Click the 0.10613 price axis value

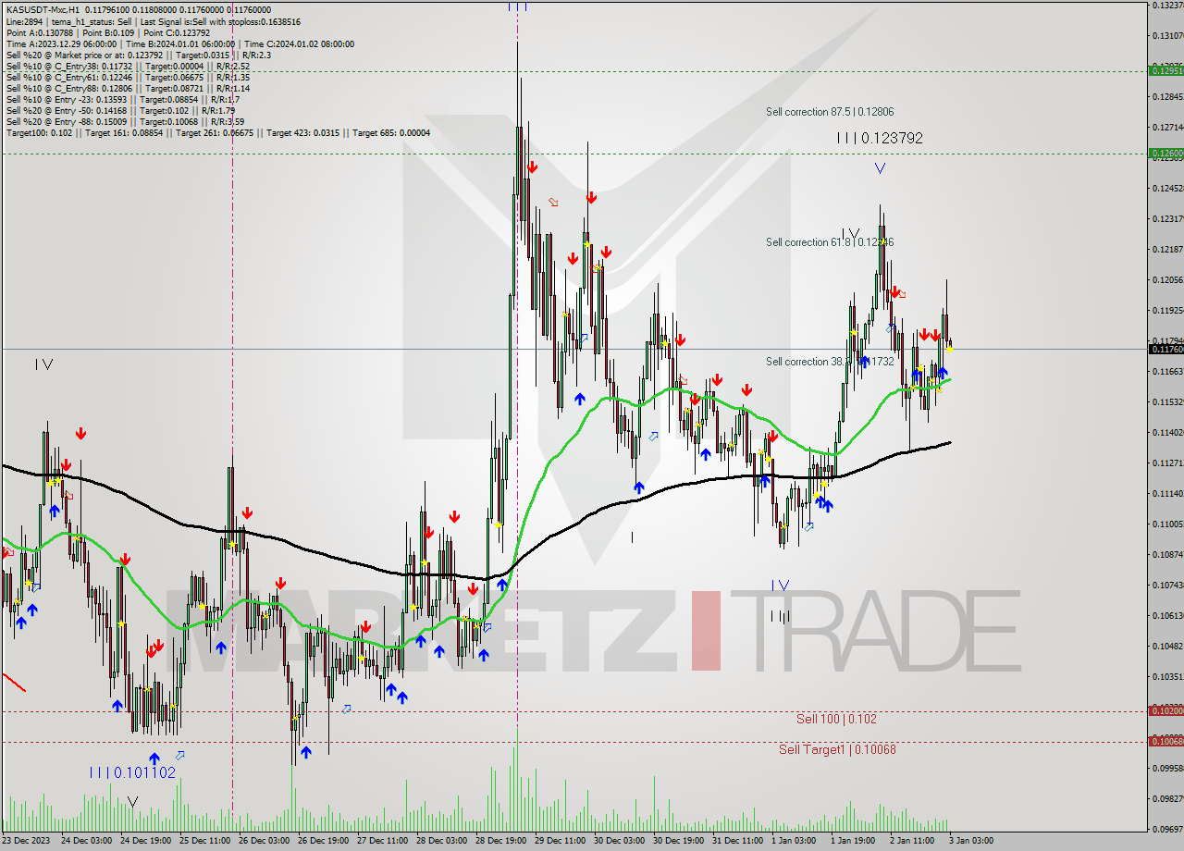(x=1167, y=615)
